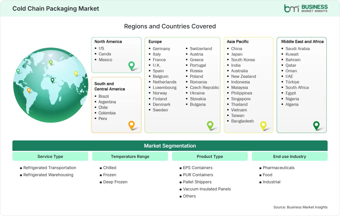Click the North America heading
340x216 pixels.
pos(108,42)
